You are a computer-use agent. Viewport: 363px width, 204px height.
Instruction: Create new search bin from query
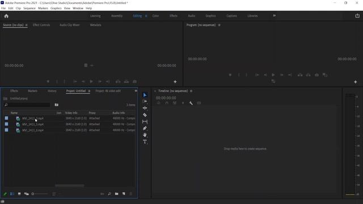(57, 105)
